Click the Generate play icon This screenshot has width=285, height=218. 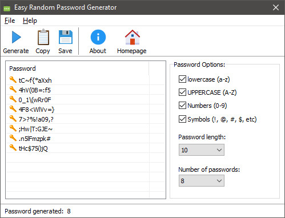coord(16,37)
